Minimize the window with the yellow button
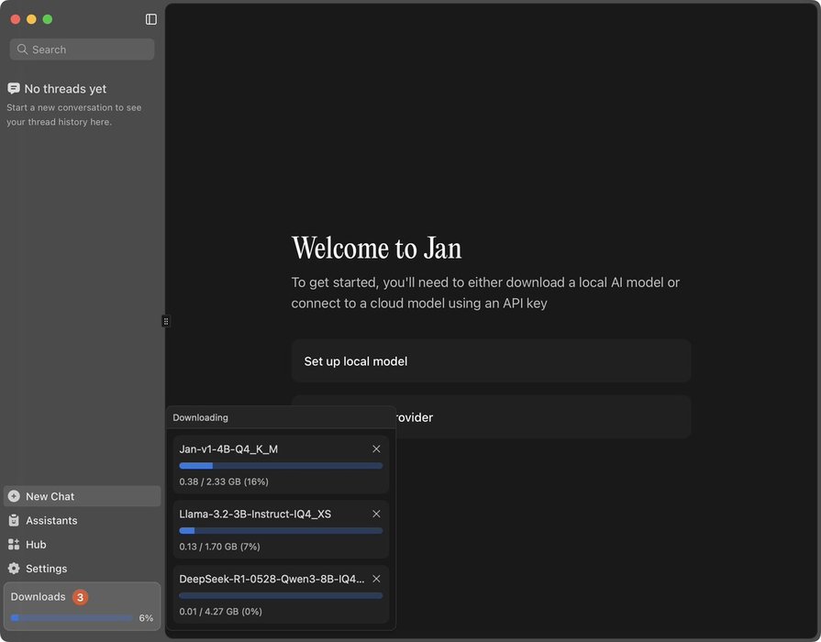 tap(31, 19)
